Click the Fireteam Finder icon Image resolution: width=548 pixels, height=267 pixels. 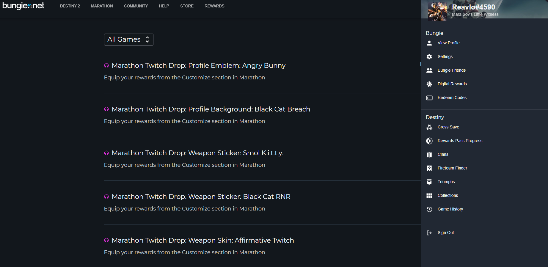(429, 168)
